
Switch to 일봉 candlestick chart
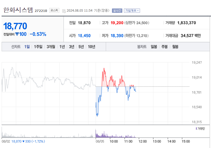click(154, 47)
